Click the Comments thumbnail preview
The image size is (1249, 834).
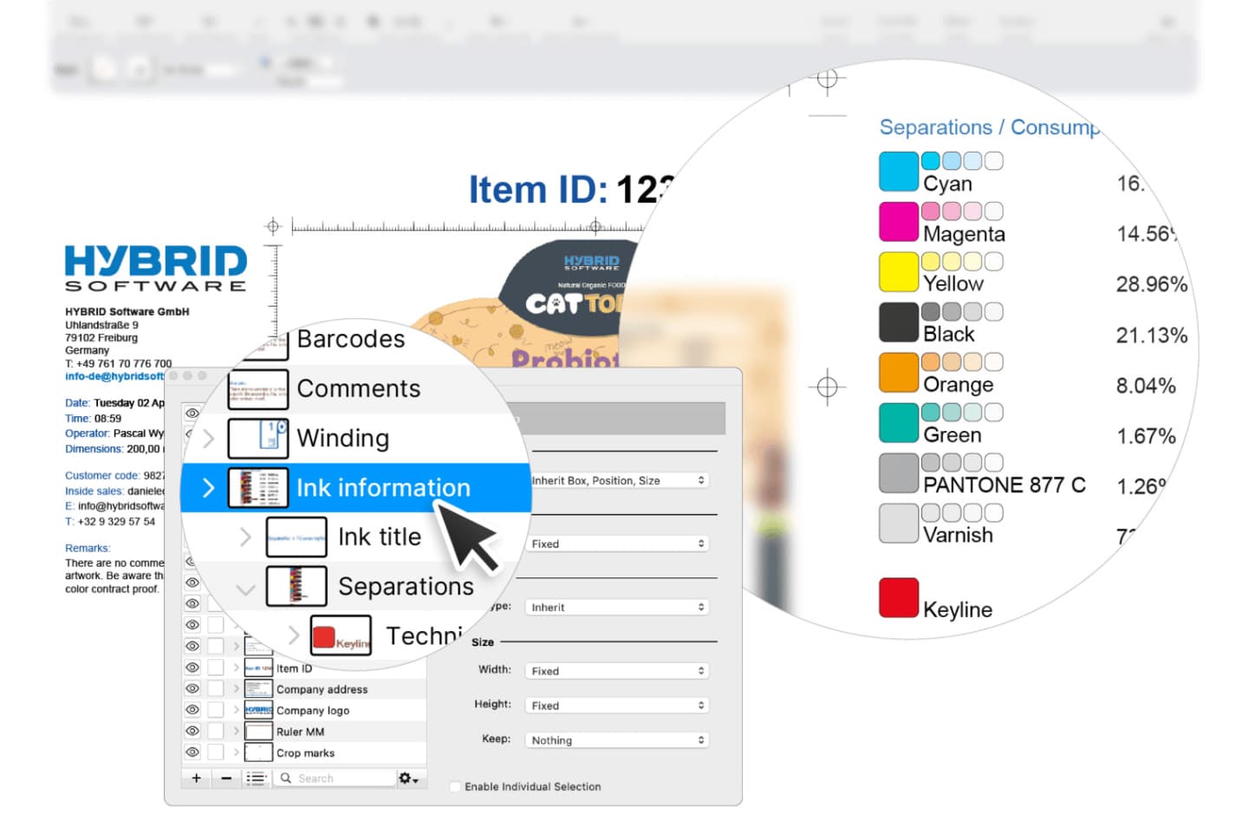[258, 389]
